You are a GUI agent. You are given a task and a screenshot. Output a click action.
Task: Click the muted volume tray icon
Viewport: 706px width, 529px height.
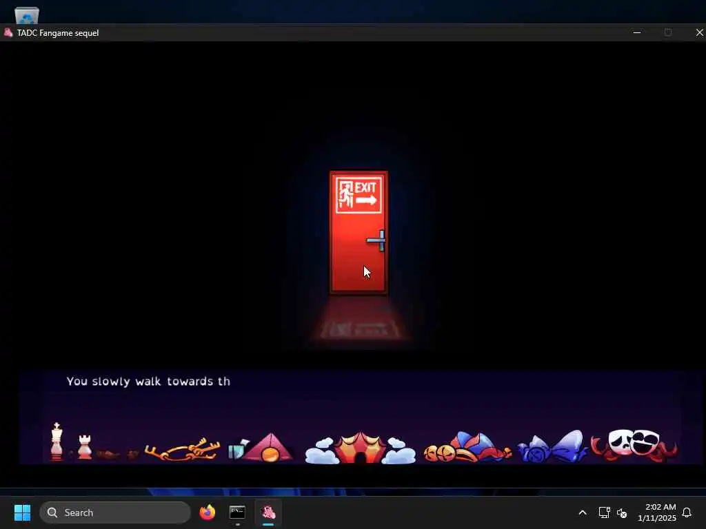tap(622, 512)
